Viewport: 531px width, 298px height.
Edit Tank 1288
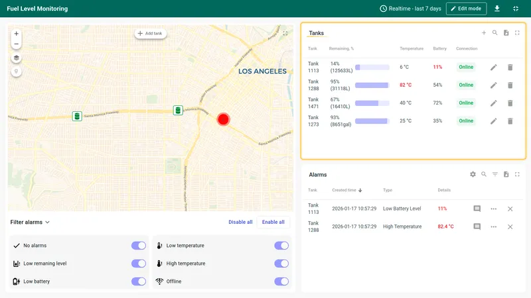coord(493,85)
